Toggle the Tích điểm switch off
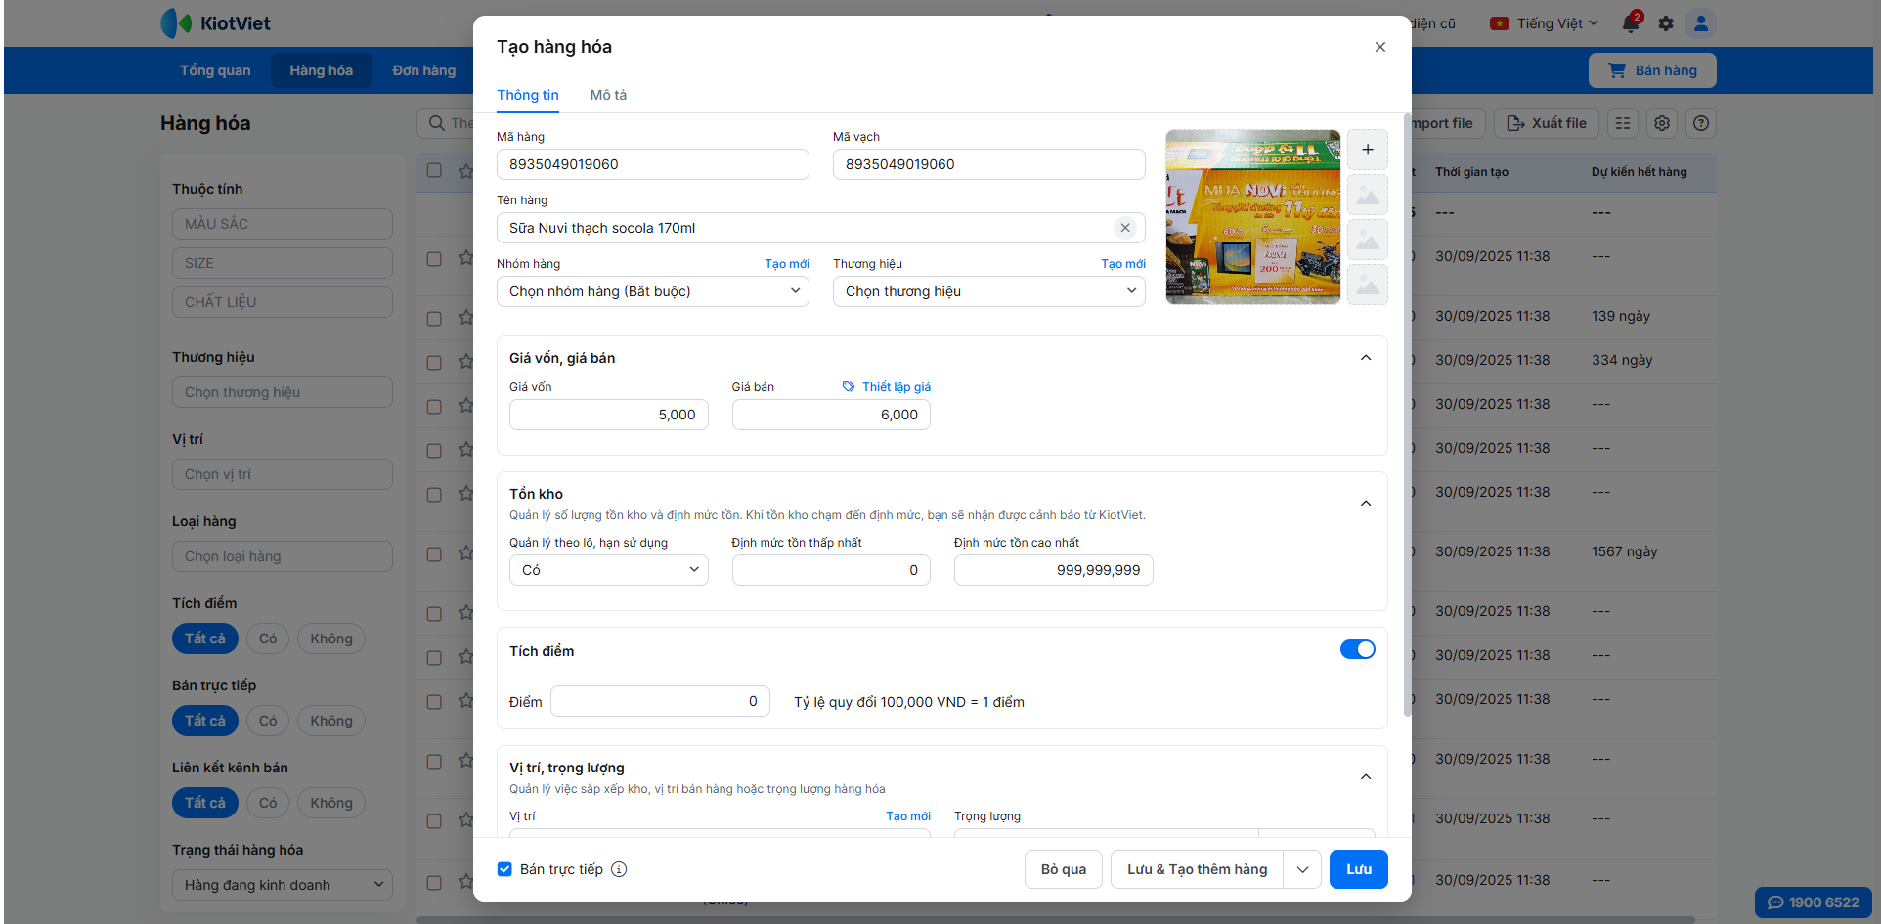1881x924 pixels. coord(1357,650)
